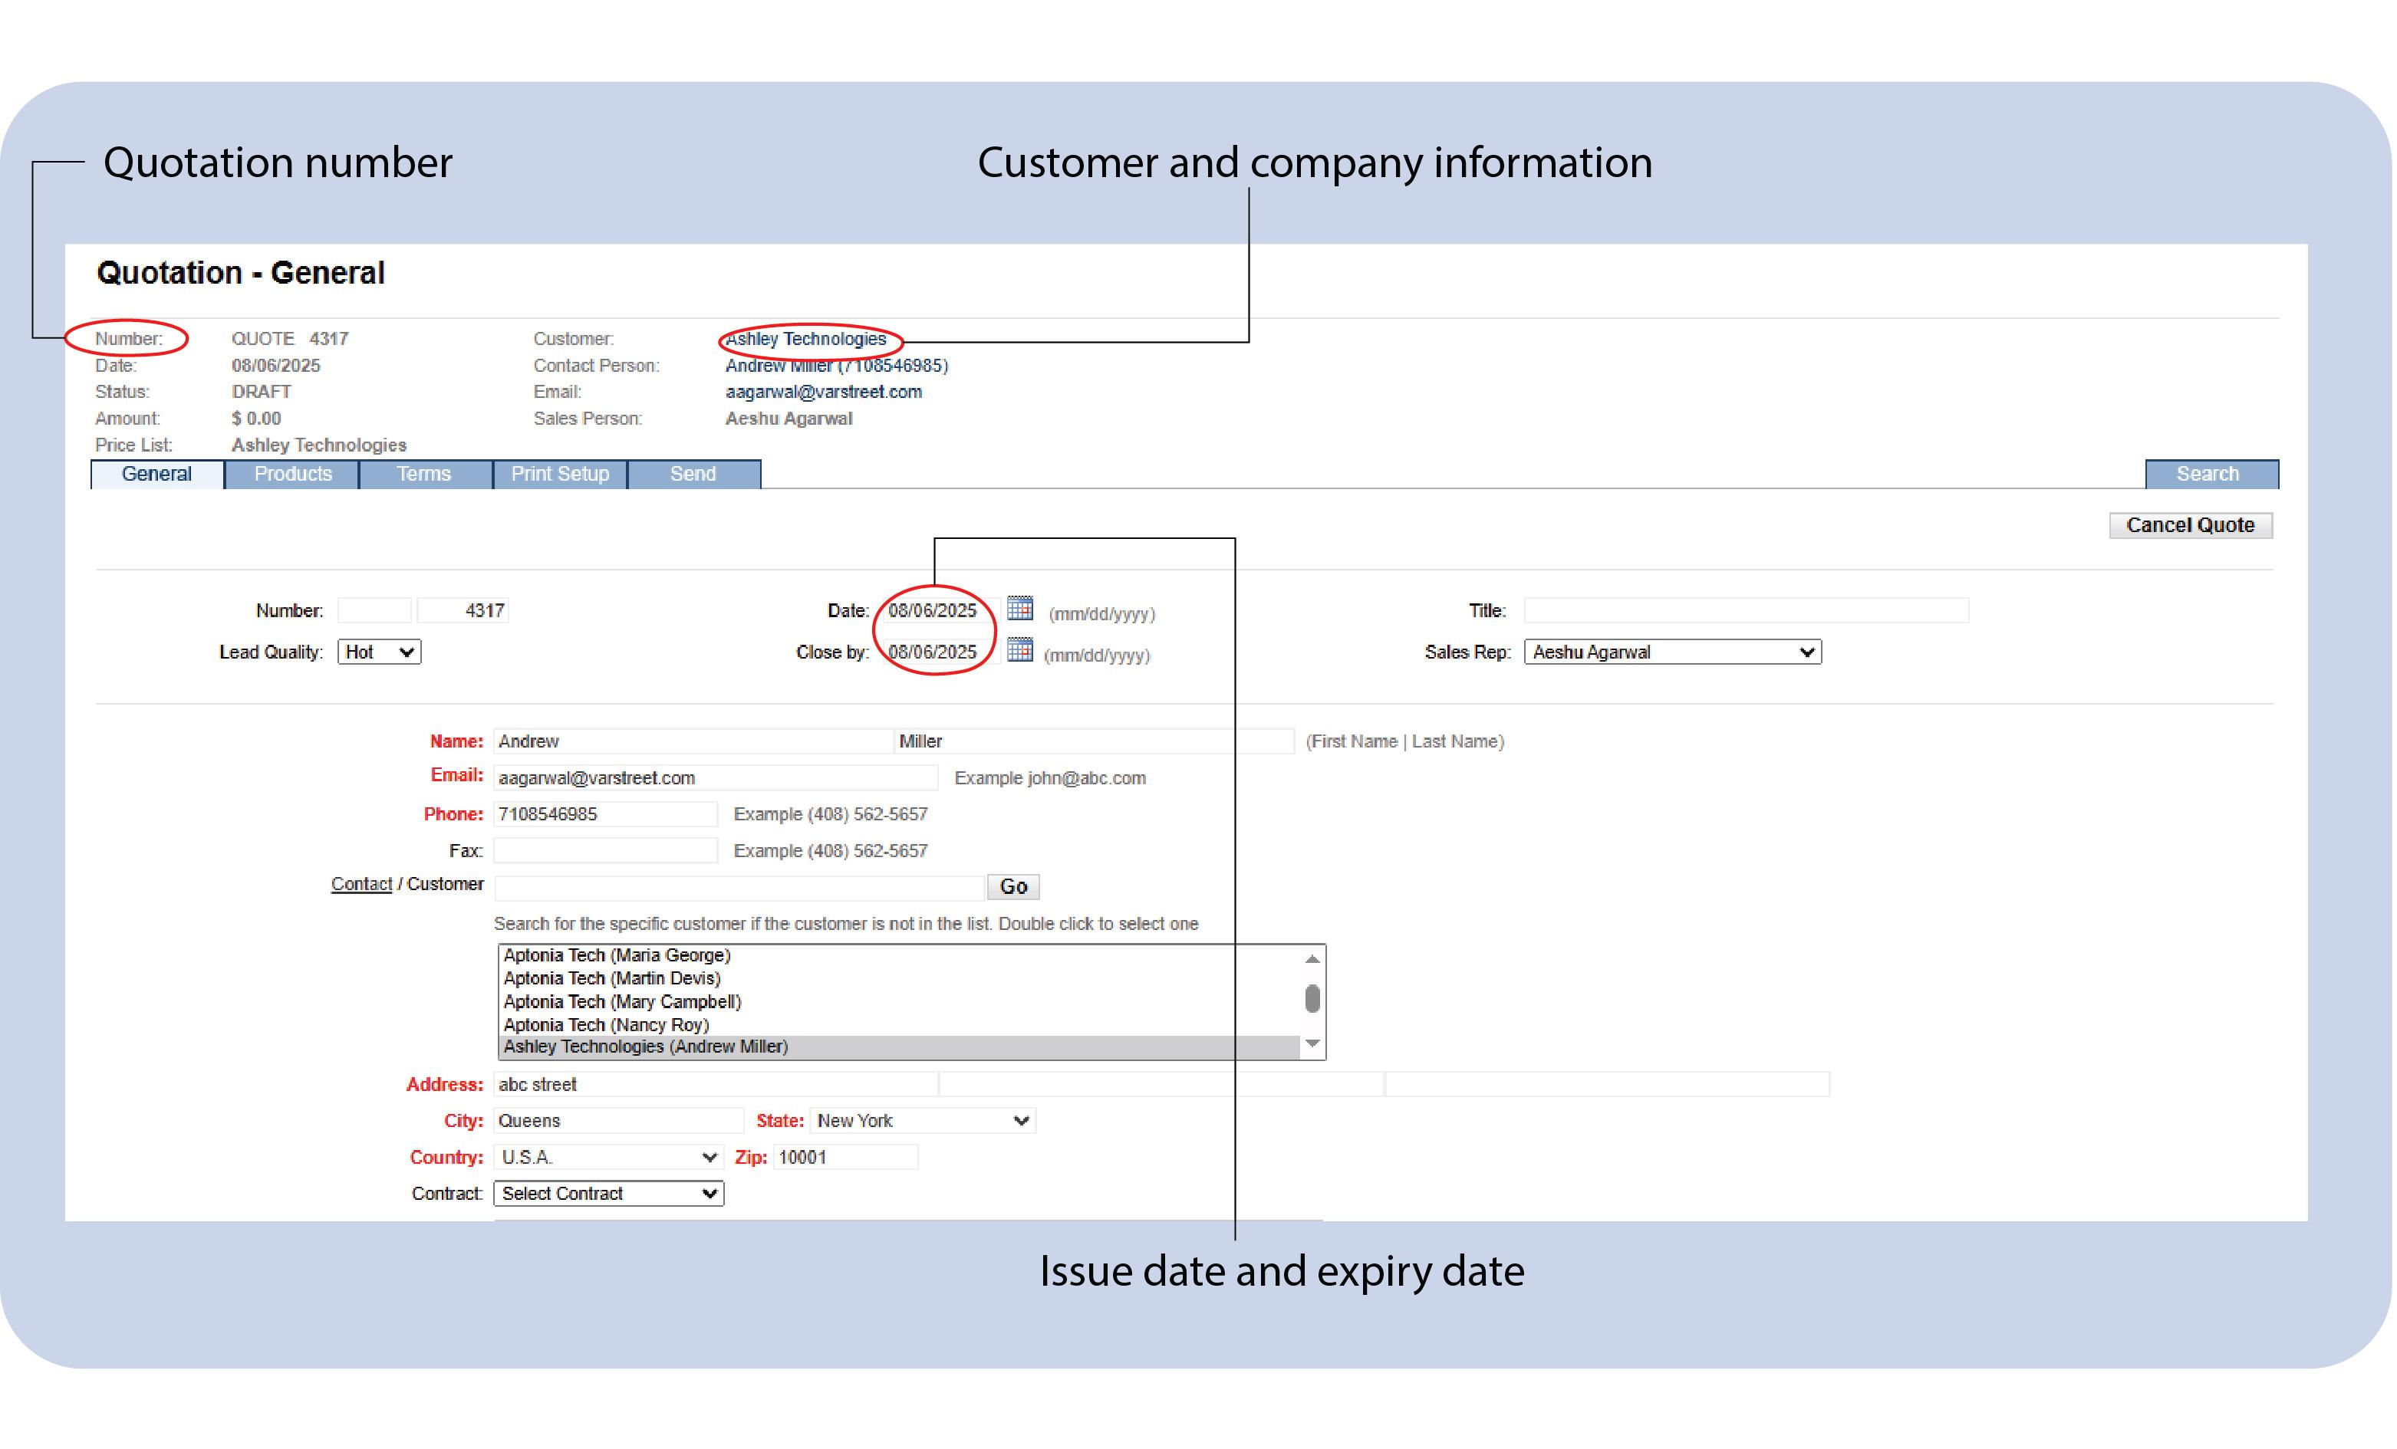Click the email link aagarwal@varstreet.com
The width and height of the screenshot is (2397, 1449).
[x=823, y=392]
